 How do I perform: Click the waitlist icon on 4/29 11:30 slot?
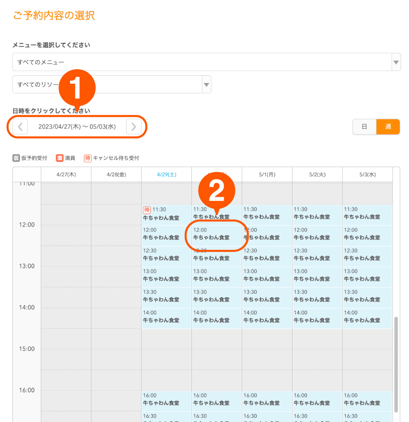(147, 210)
